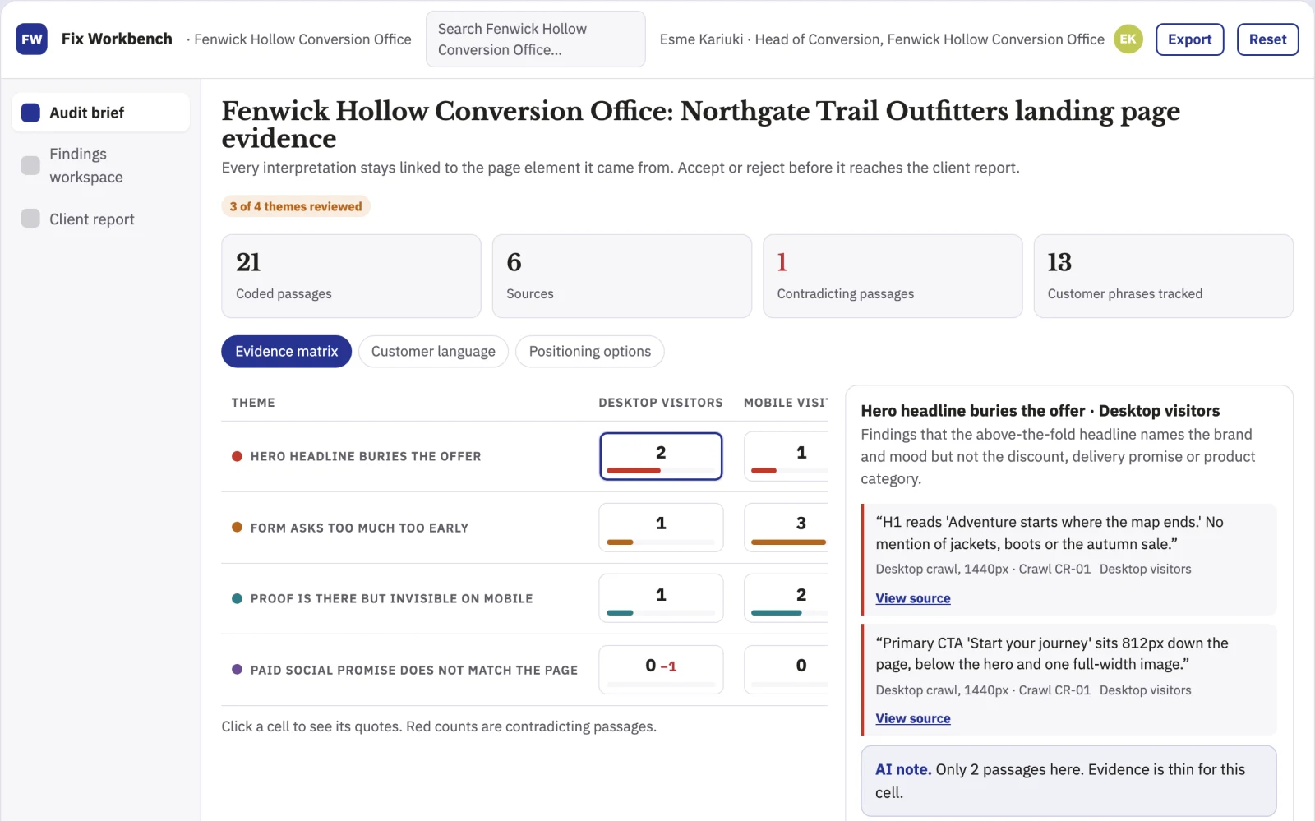Click the Theme column header
The image size is (1315, 821).
tap(253, 403)
